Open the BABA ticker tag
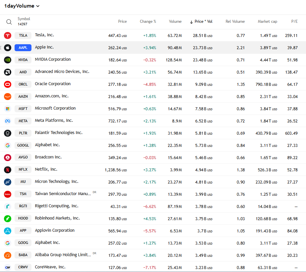The height and width of the screenshot is (272, 306). (23, 255)
